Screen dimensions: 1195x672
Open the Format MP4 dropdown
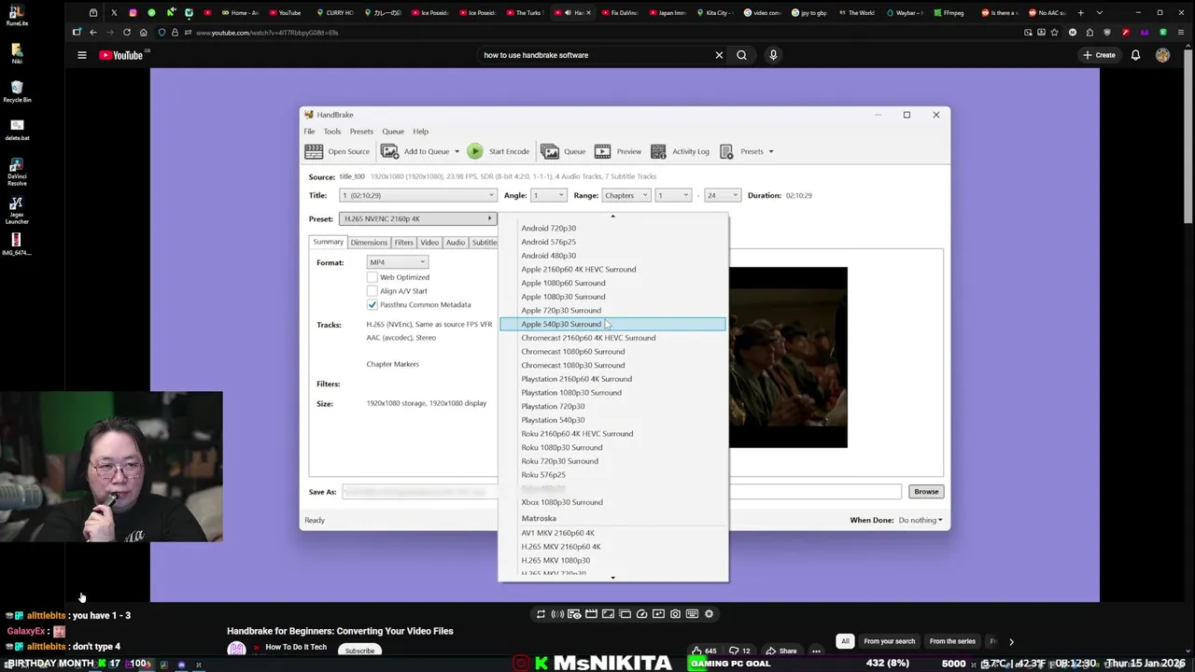coord(397,262)
